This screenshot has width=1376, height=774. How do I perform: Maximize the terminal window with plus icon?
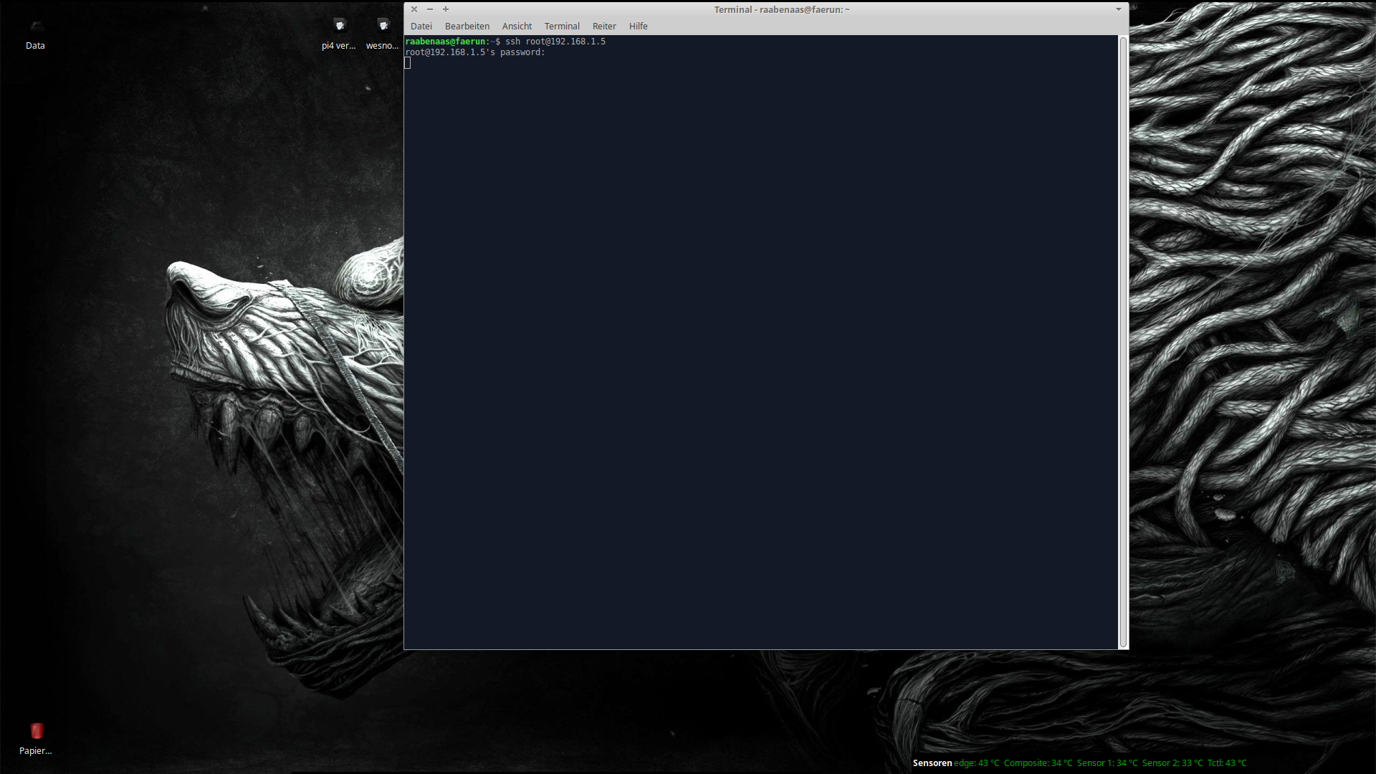pos(446,9)
